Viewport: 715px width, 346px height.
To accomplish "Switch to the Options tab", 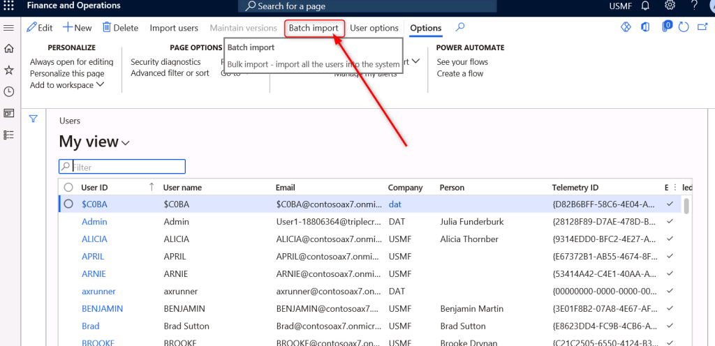I will click(x=425, y=28).
